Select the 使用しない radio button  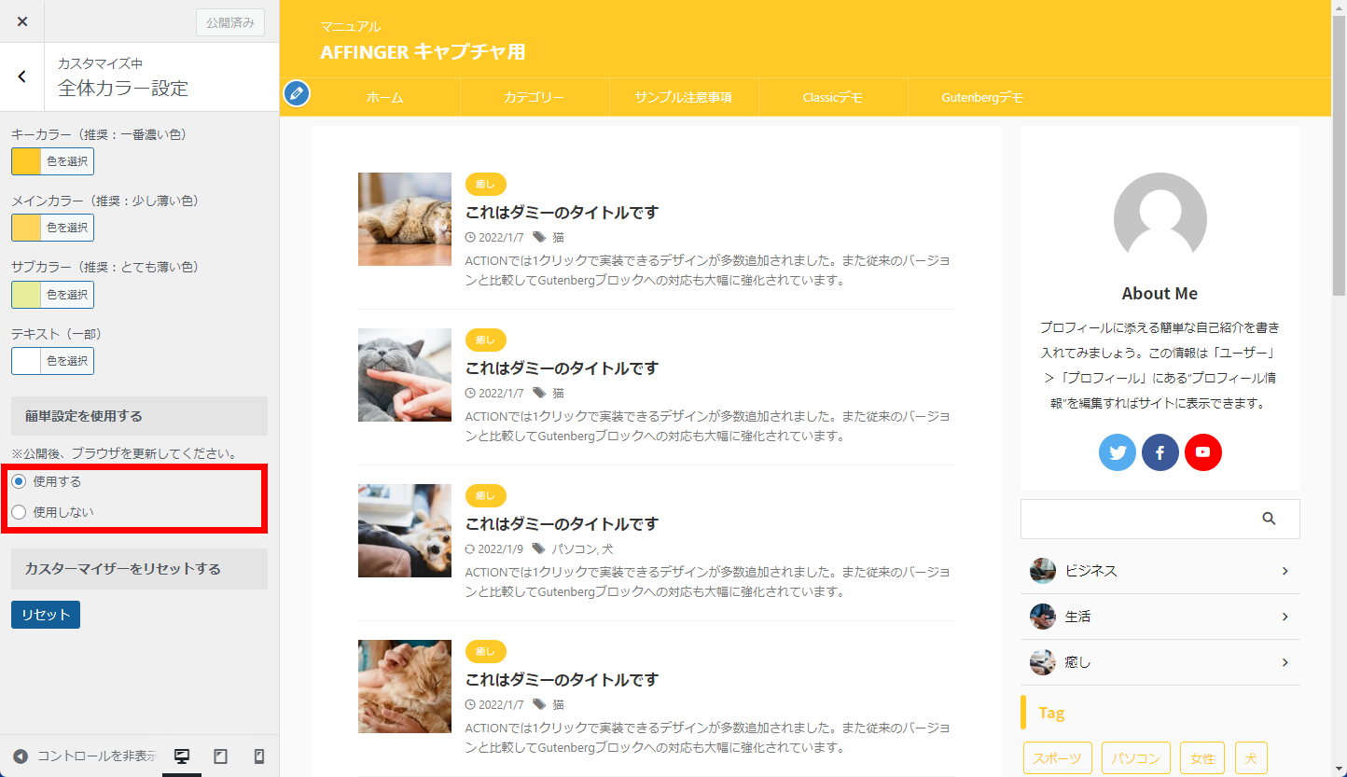(x=19, y=512)
